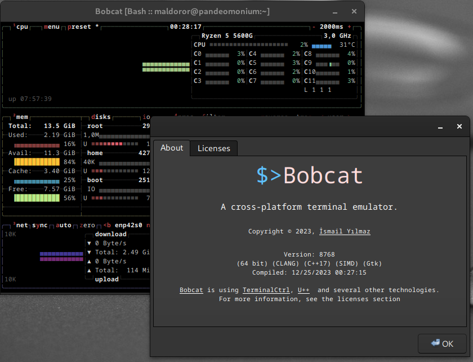
Task: Click the load average L 1 1 1
Action: [318, 90]
